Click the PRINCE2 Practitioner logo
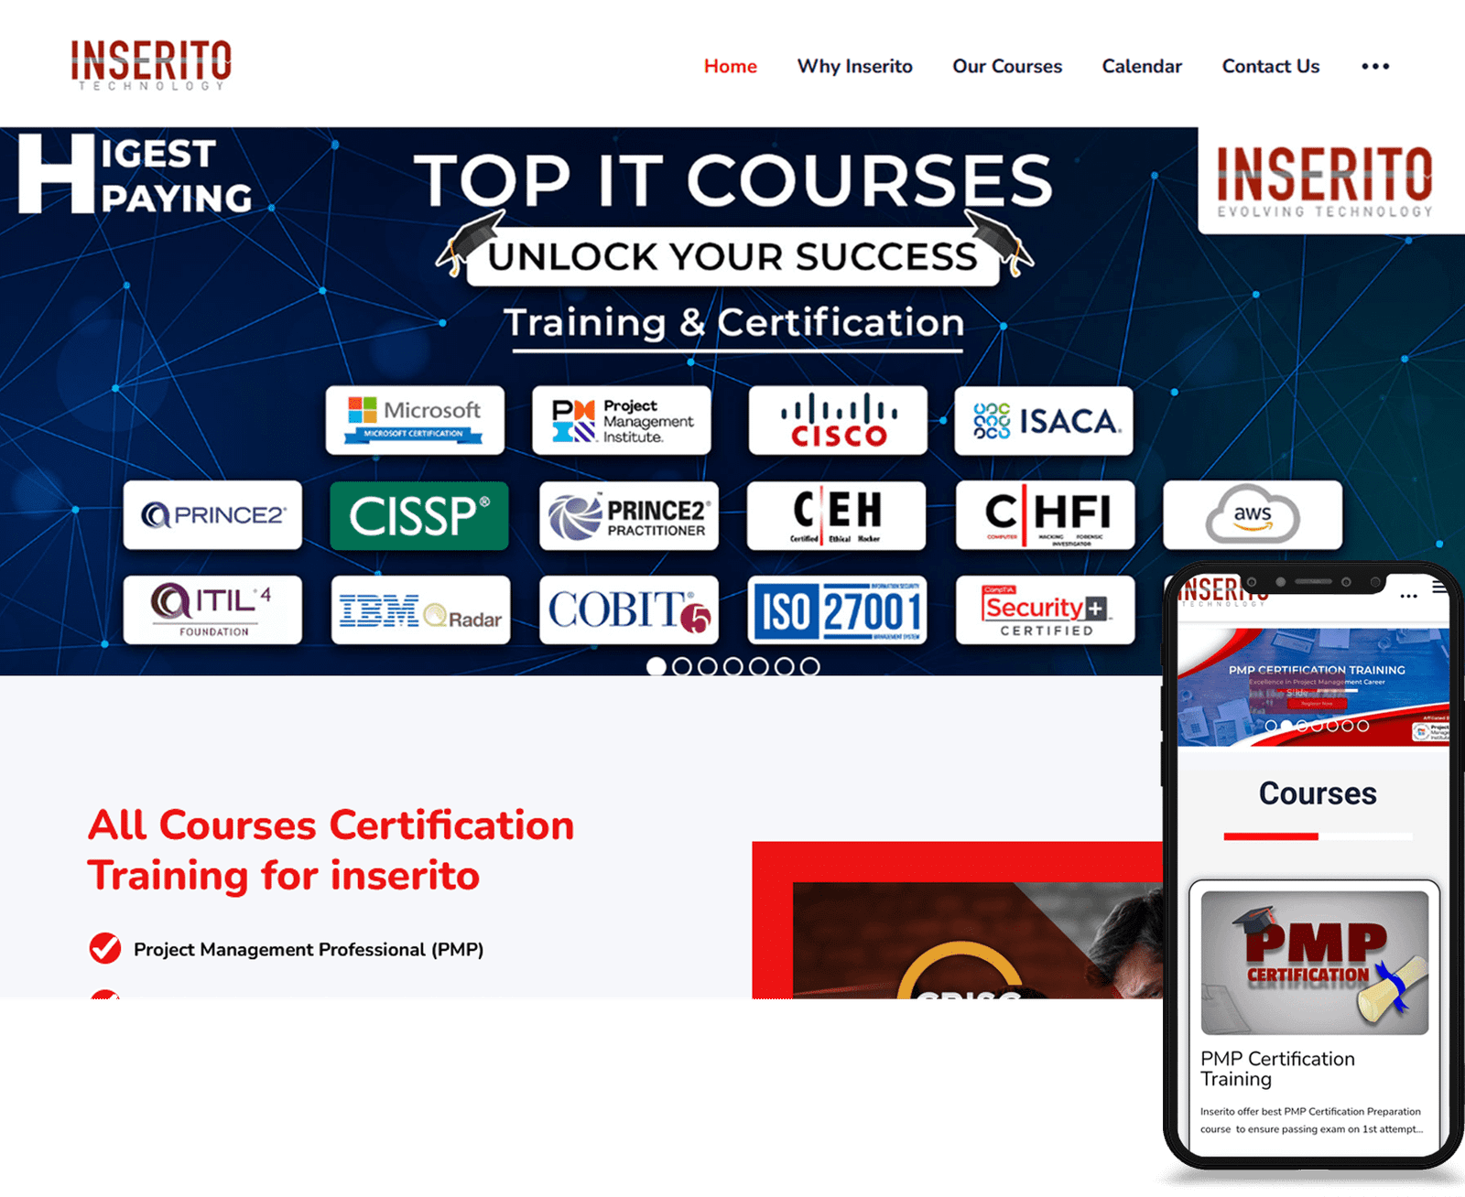The height and width of the screenshot is (1197, 1465). pyautogui.click(x=629, y=515)
